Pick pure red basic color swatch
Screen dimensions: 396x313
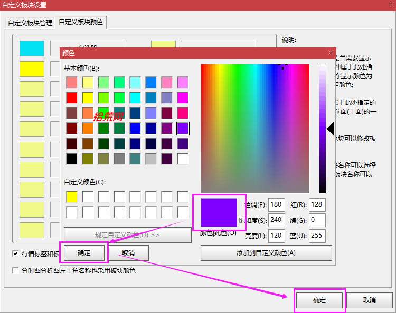click(x=72, y=98)
